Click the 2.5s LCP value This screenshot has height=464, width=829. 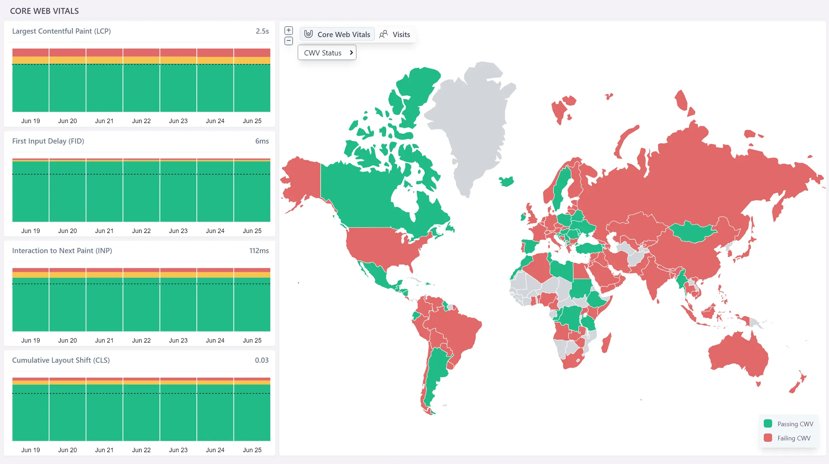(x=262, y=31)
